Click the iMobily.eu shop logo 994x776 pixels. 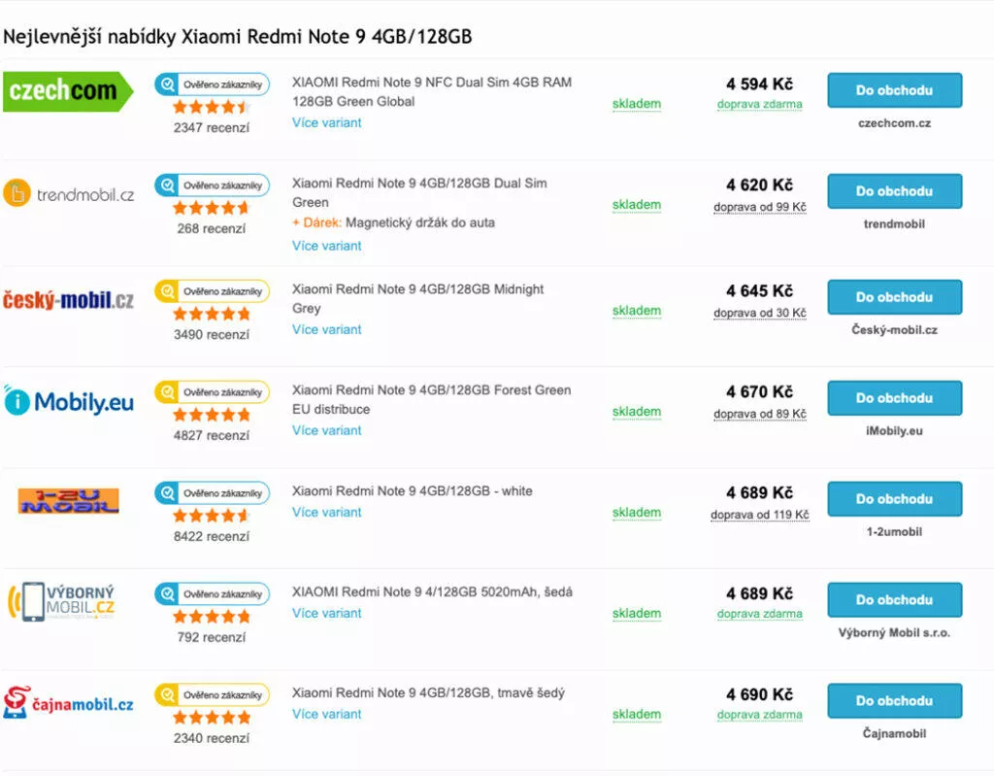point(69,401)
